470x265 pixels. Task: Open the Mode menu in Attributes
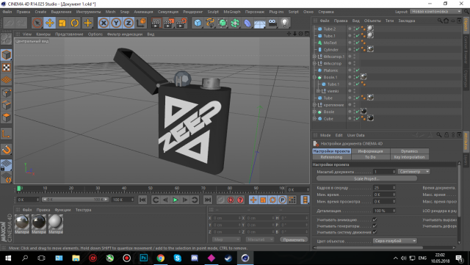[x=325, y=135]
